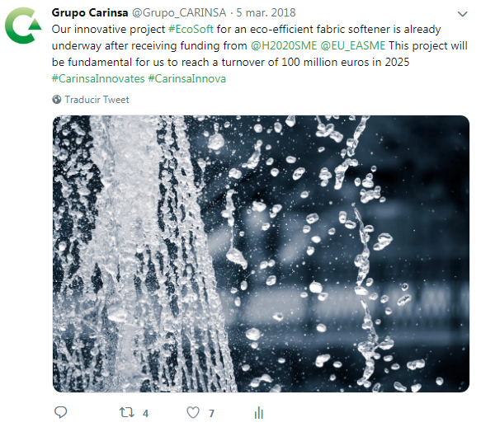Click the reply speech bubble icon
481x427 pixels.
(60, 412)
